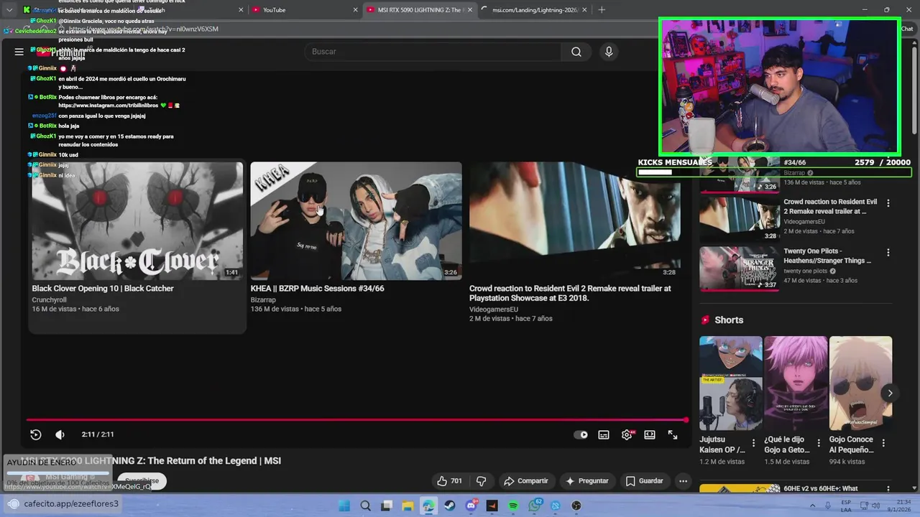Screen dimensions: 920x517
Task: Dislike the MSI video
Action: point(482,481)
